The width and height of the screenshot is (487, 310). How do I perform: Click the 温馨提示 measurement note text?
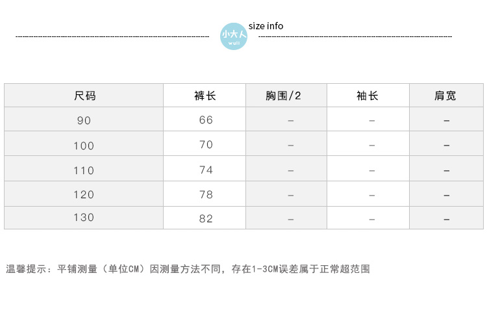point(188,268)
